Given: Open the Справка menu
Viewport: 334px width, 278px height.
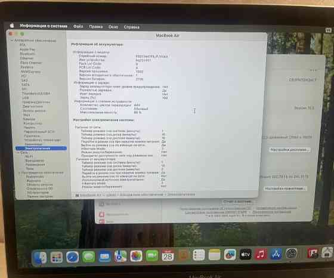Looking at the screenshot, I should (132, 27).
